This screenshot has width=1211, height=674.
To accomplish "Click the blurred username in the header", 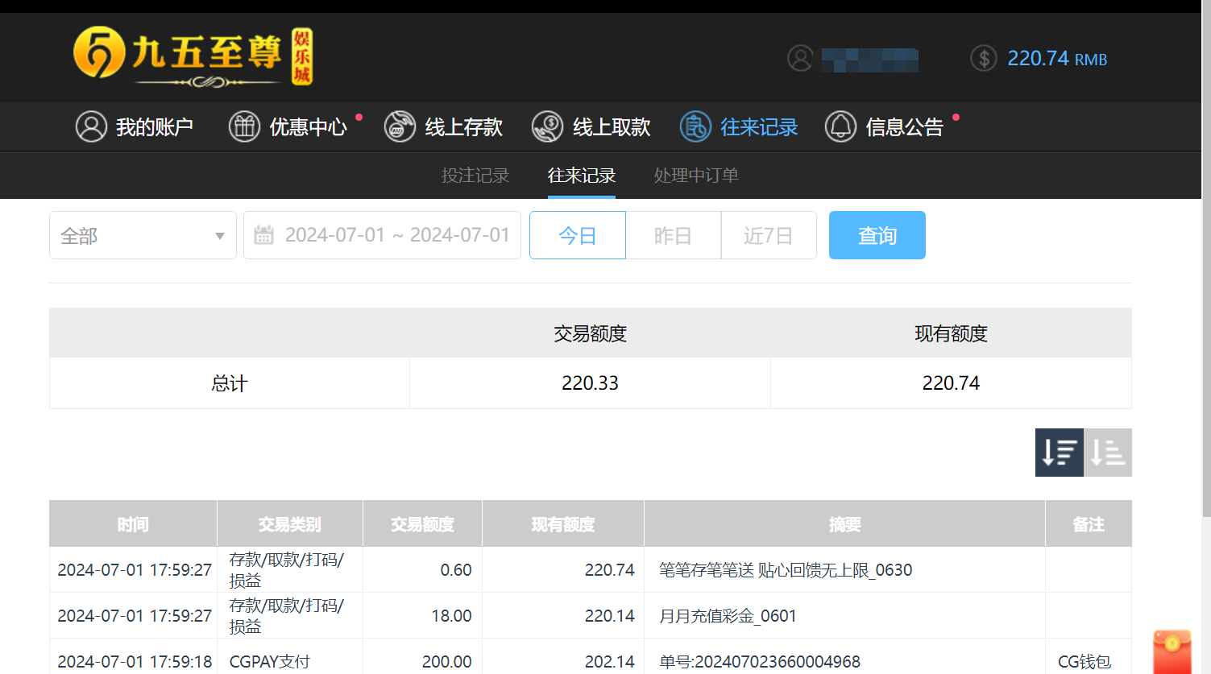I will 866,60.
